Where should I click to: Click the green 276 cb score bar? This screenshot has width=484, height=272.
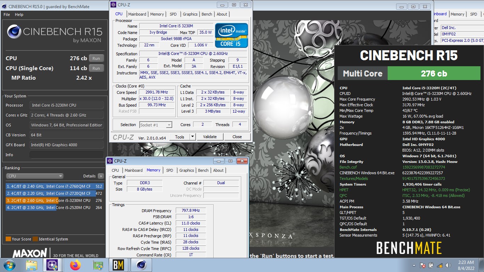(434, 74)
